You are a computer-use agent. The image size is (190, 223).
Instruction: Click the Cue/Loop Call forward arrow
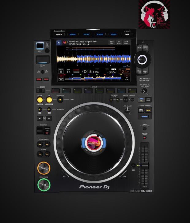pos(118,100)
